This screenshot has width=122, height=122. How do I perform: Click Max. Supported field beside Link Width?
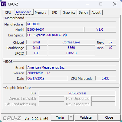(x=104, y=99)
